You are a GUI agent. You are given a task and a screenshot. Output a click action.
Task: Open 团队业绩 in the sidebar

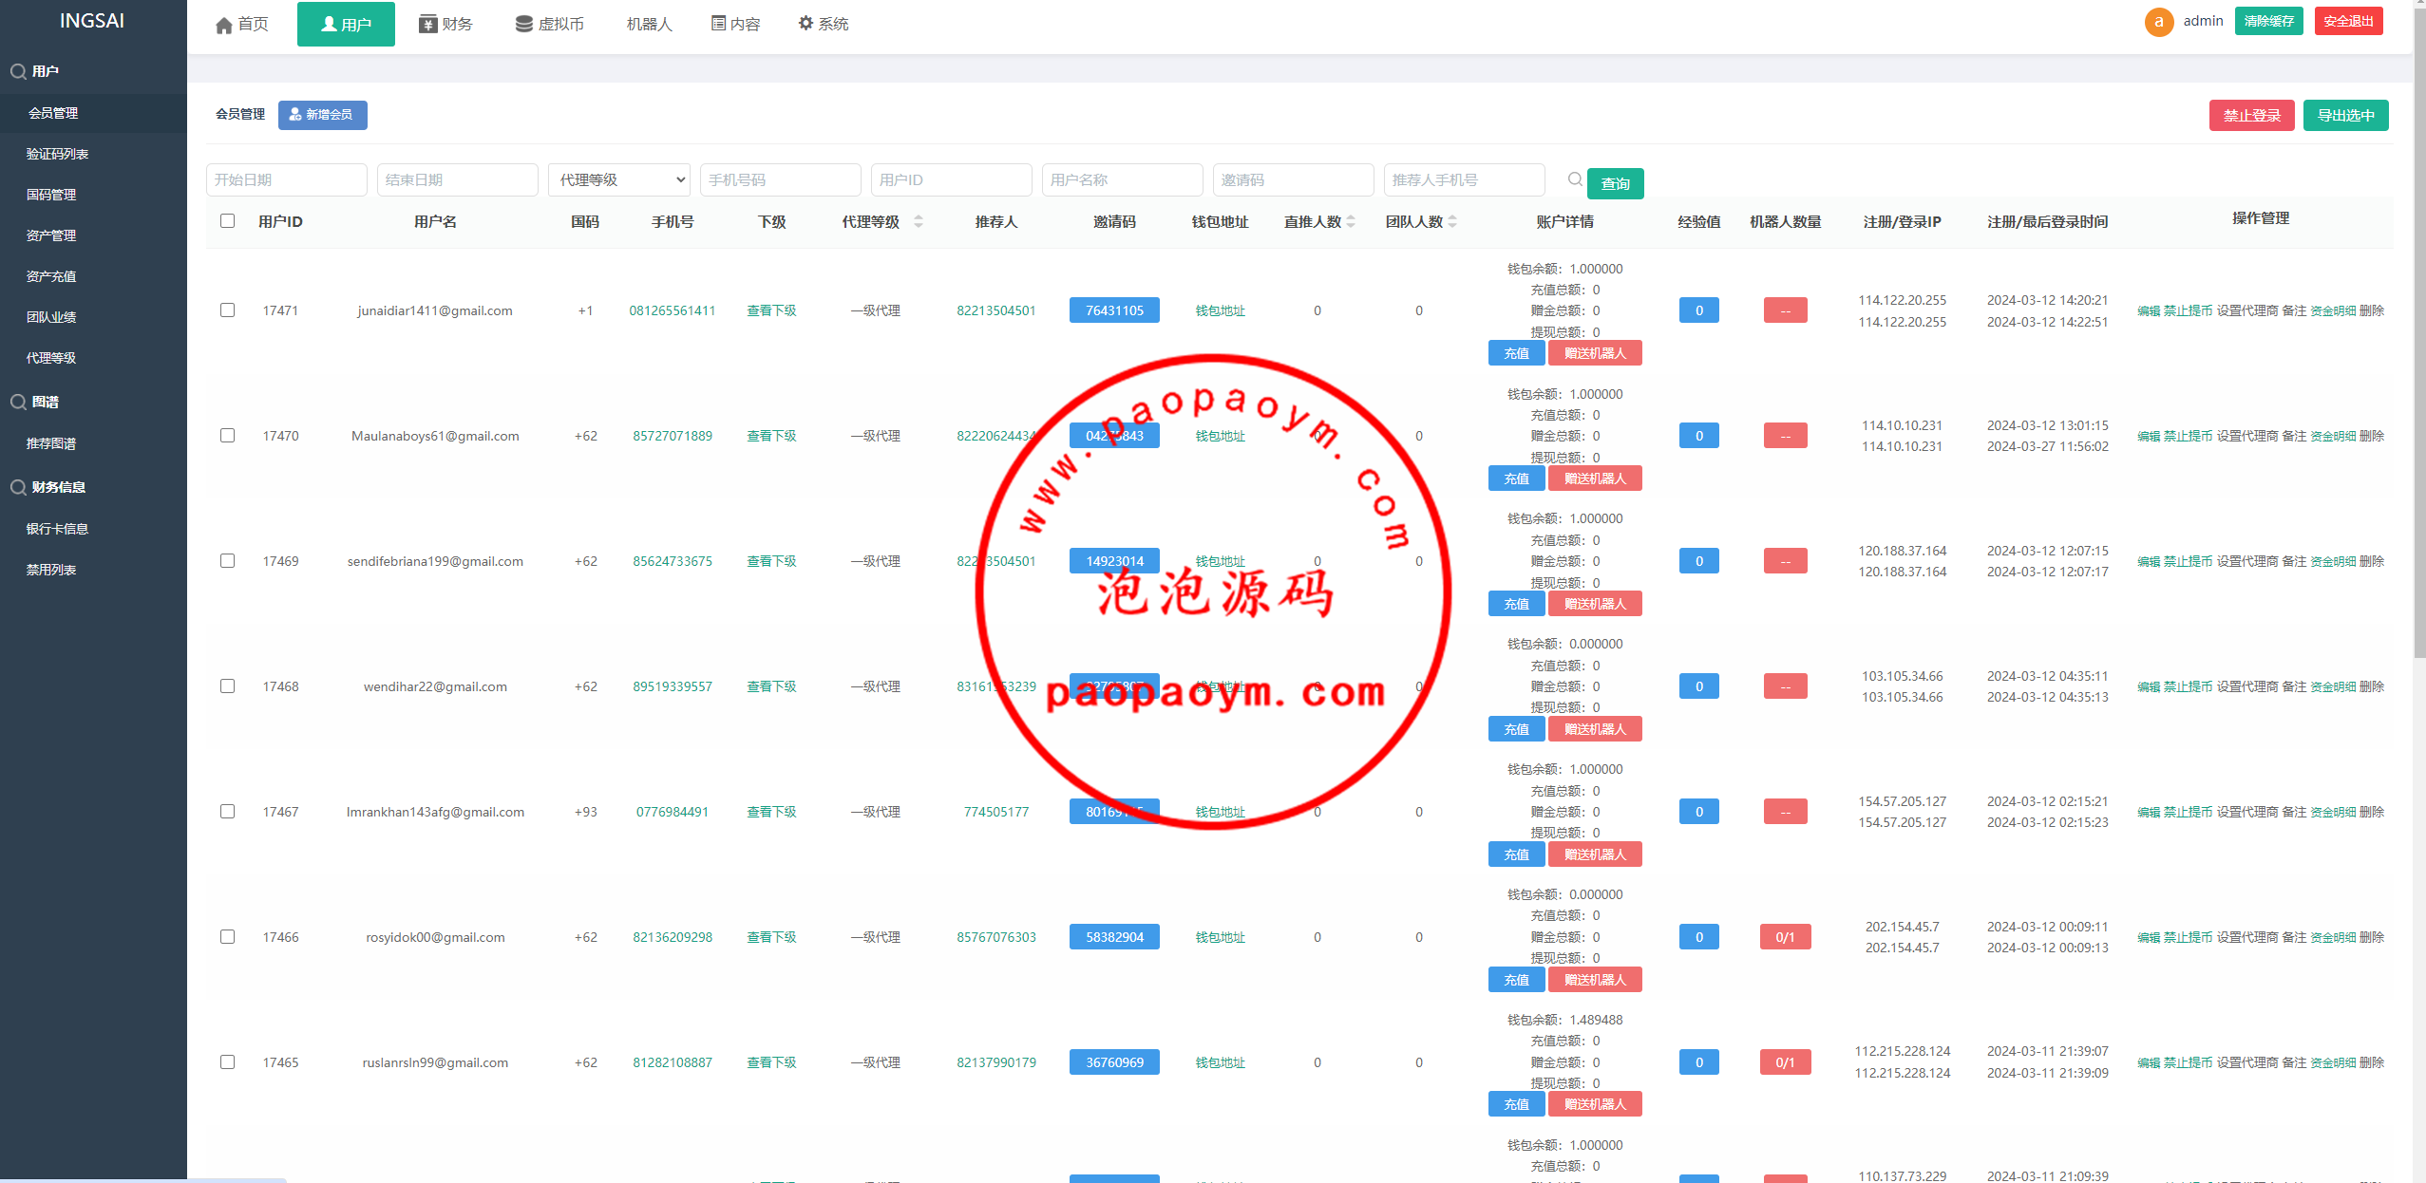[x=51, y=317]
